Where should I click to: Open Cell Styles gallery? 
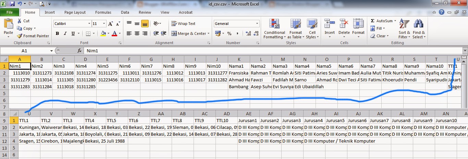tap(312, 29)
